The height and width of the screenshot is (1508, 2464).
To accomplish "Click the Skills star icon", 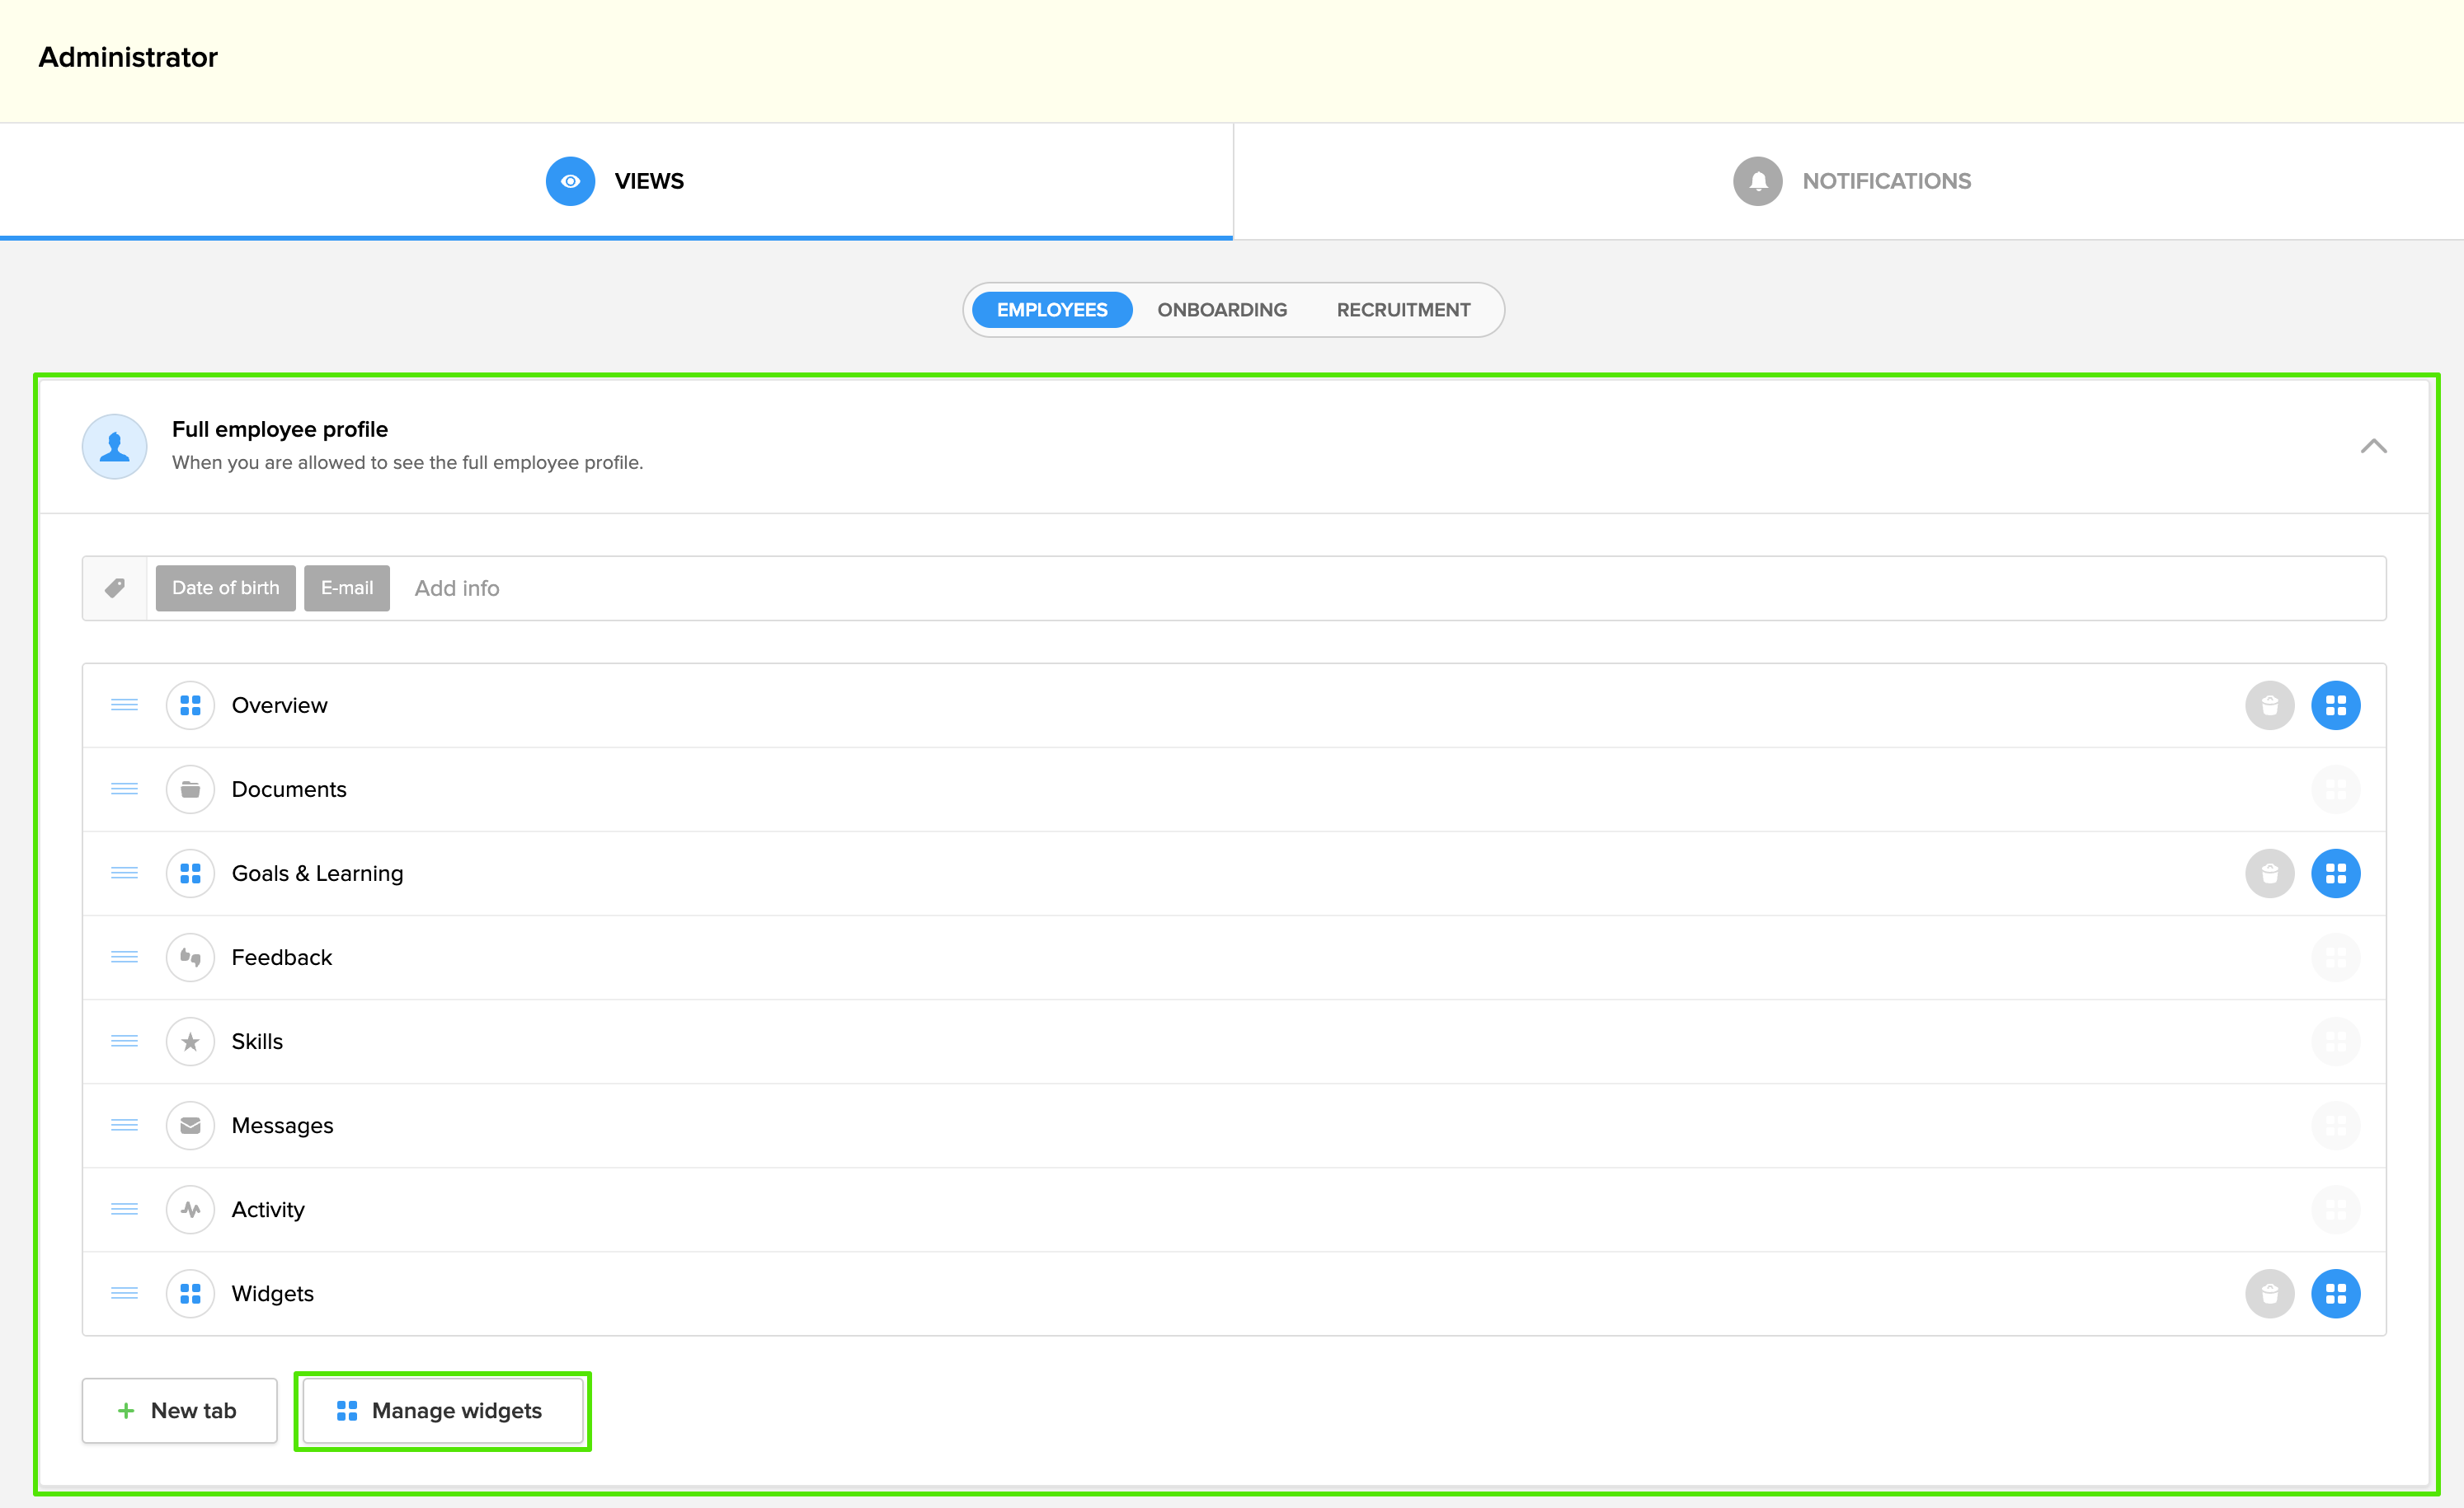I will pyautogui.click(x=190, y=1042).
